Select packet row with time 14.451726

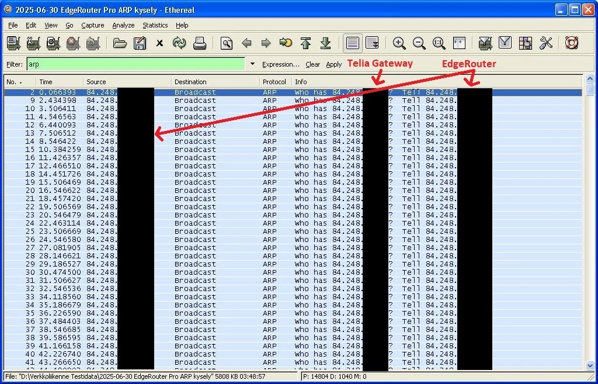pyautogui.click(x=293, y=174)
